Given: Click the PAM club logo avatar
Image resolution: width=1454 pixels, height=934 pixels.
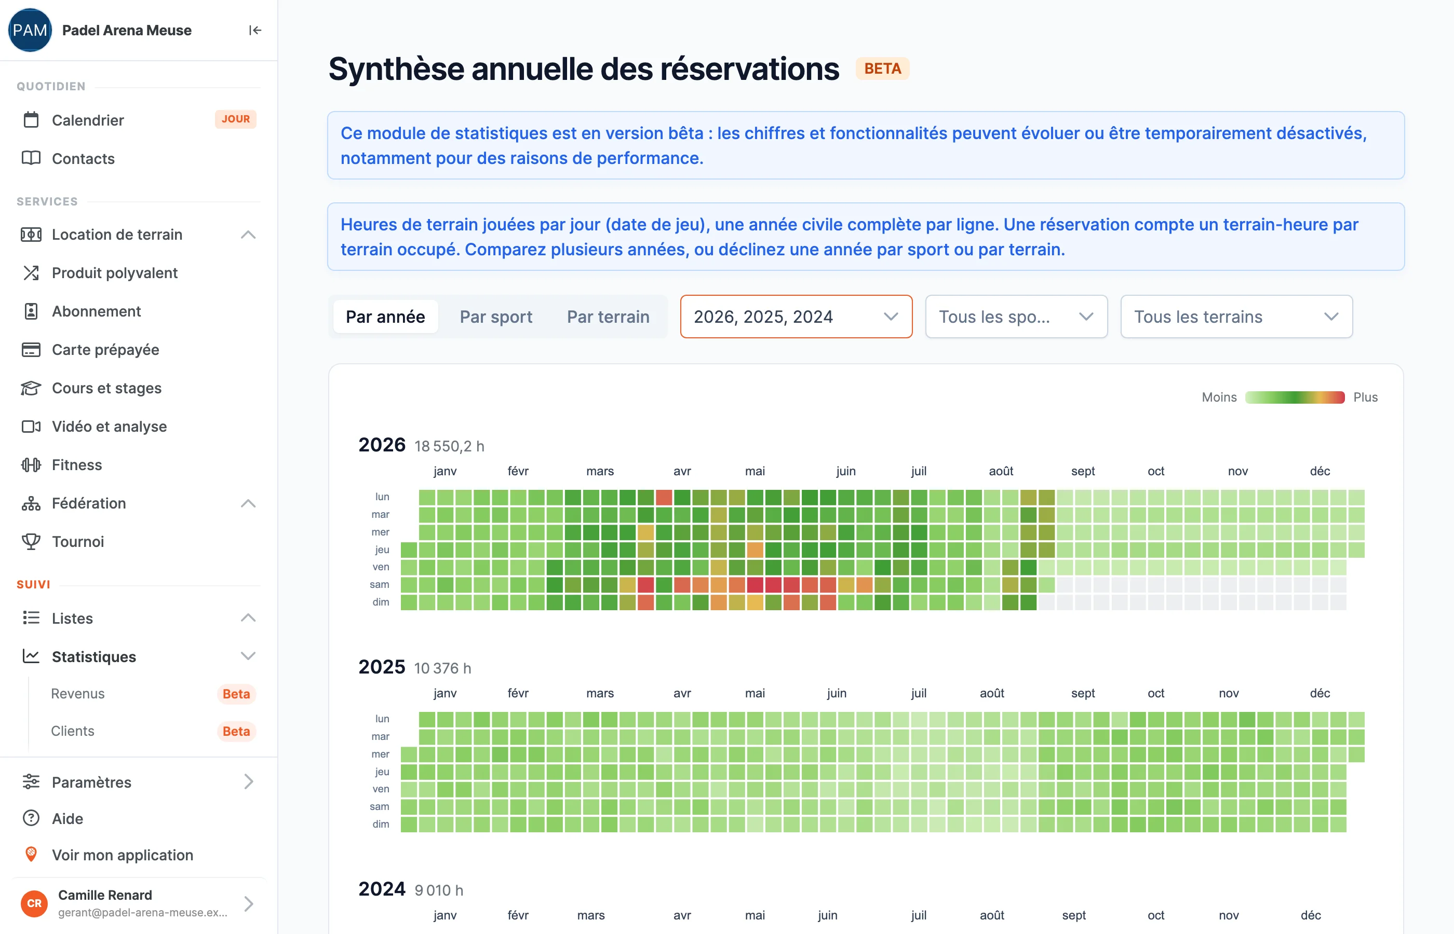Looking at the screenshot, I should tap(30, 30).
